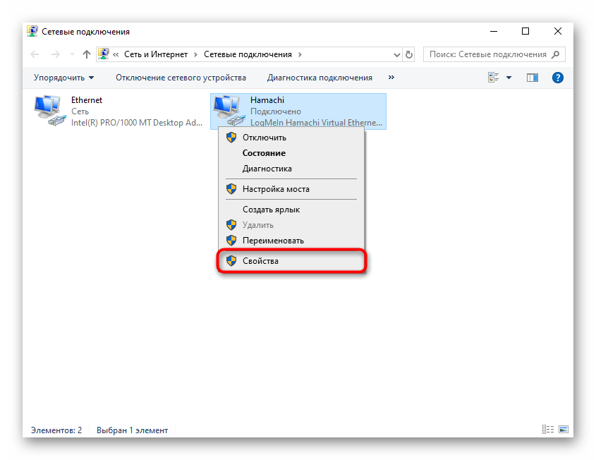
Task: Show more toolbar commands via double chevron
Action: pyautogui.click(x=391, y=77)
